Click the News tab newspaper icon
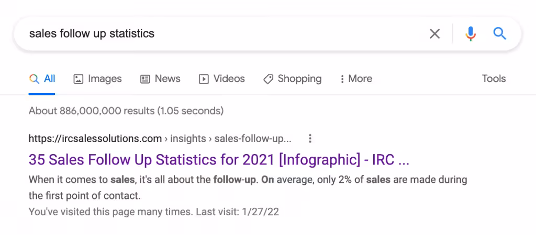536x235 pixels. 146,79
